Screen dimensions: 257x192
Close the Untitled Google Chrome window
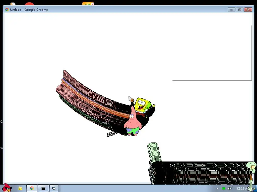coord(248,10)
